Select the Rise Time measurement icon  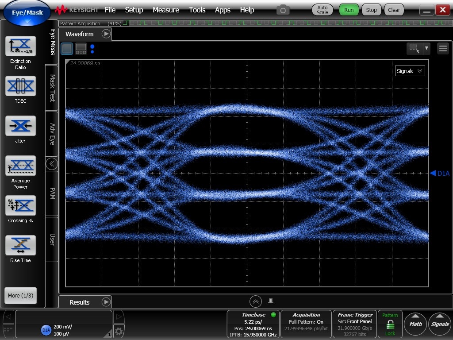coord(20,245)
